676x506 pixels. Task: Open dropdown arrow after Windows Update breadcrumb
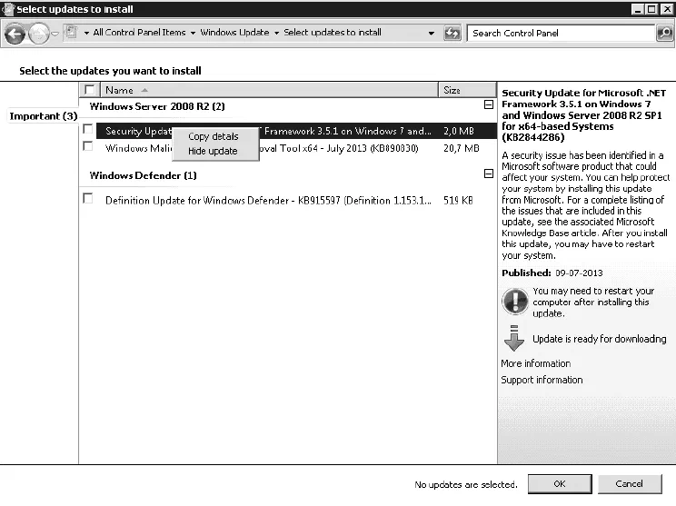[x=276, y=34]
